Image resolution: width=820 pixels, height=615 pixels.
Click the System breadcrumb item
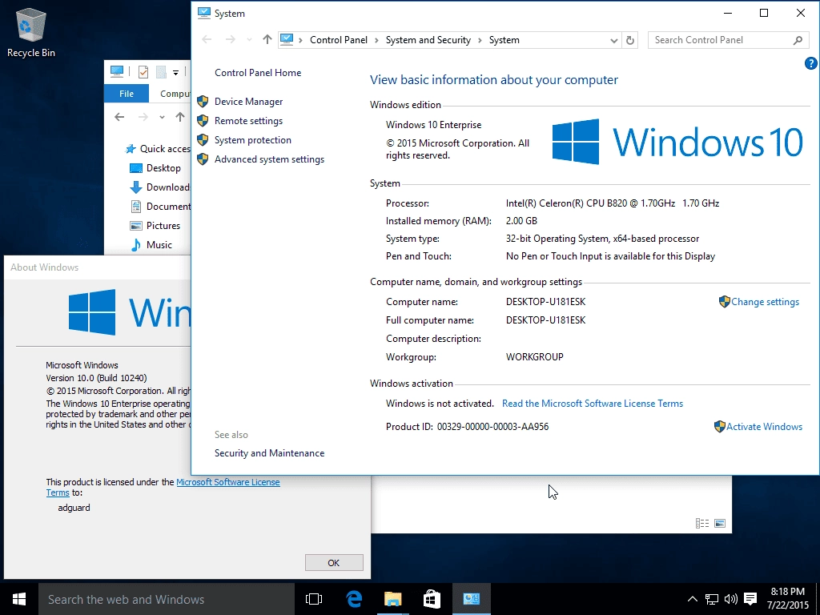click(x=504, y=40)
